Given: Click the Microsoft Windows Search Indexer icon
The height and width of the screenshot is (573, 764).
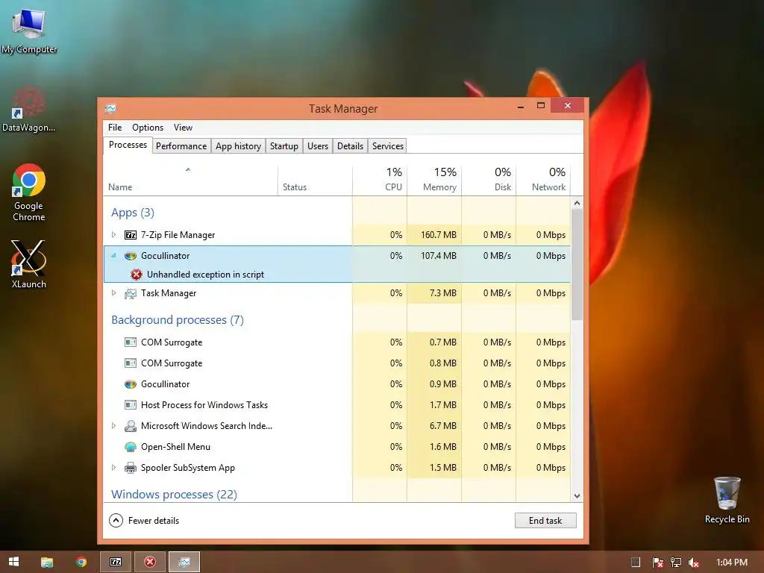Looking at the screenshot, I should [131, 426].
